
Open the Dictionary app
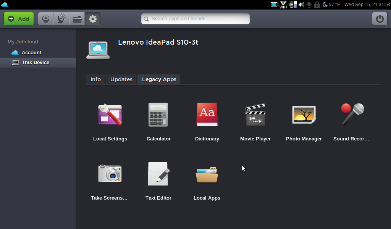tap(207, 114)
